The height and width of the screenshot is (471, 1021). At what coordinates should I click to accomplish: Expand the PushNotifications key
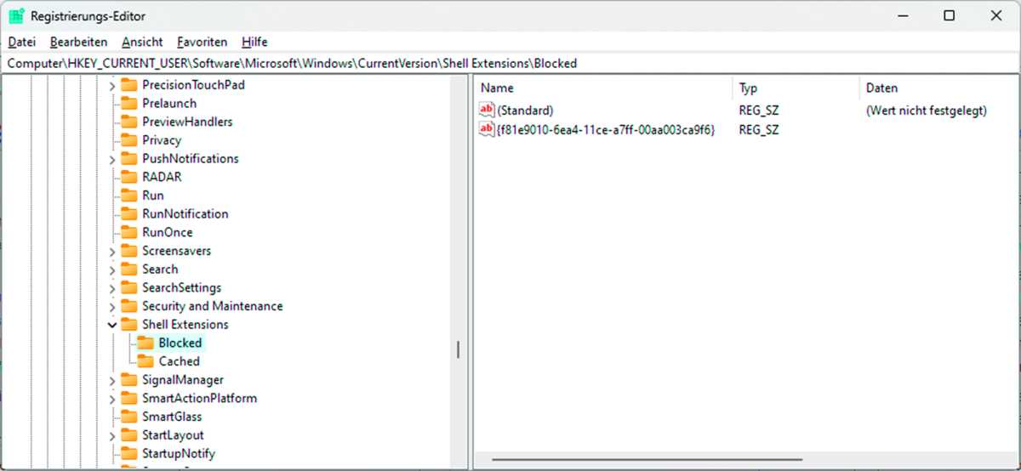[112, 159]
